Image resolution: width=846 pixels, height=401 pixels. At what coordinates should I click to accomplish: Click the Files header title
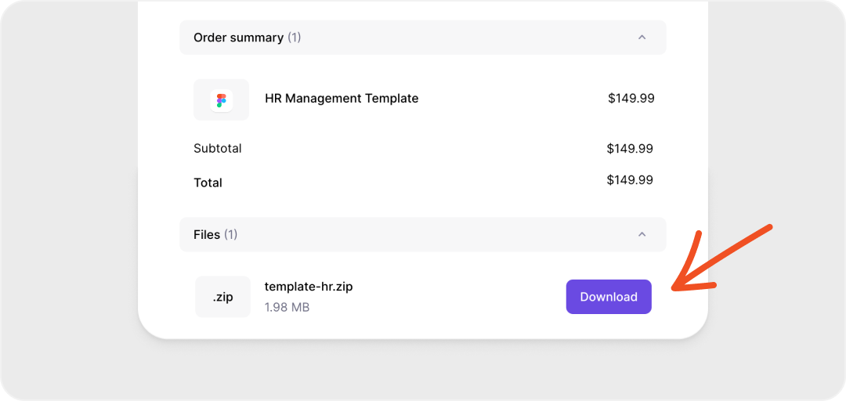[x=207, y=234]
